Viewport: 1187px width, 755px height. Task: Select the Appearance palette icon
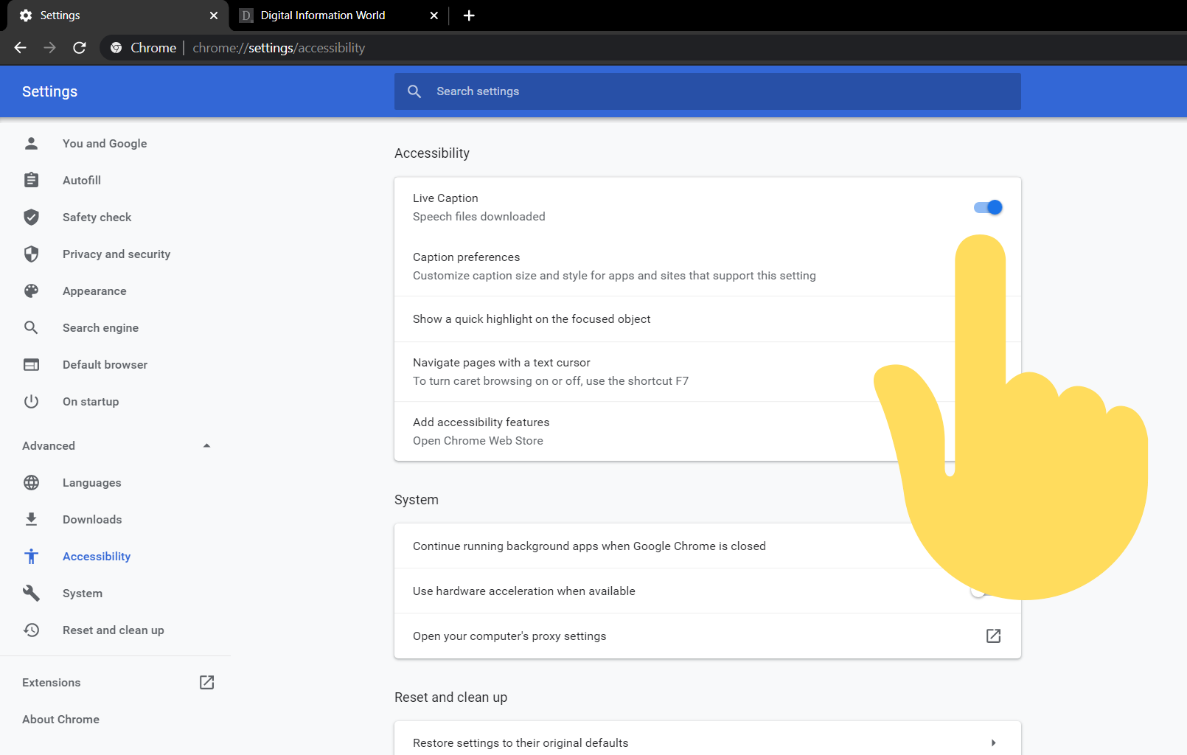(x=31, y=290)
